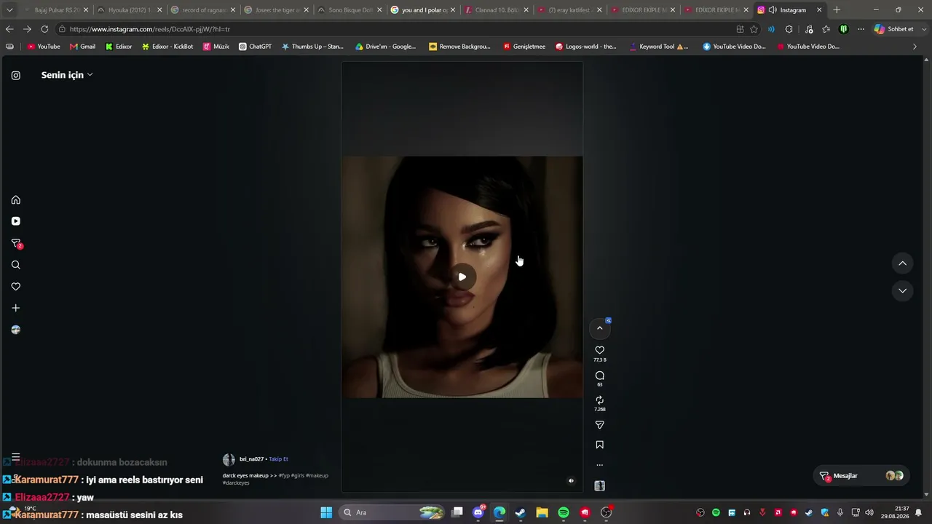Screen dimensions: 932x524
Task: Open the browser extensions puzzle icon
Action: tap(789, 29)
